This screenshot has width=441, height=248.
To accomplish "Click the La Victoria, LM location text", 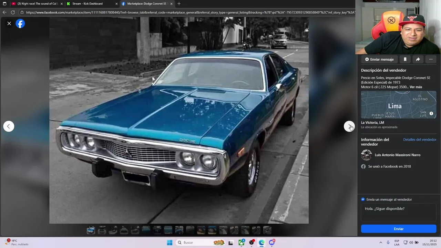I will (372, 123).
